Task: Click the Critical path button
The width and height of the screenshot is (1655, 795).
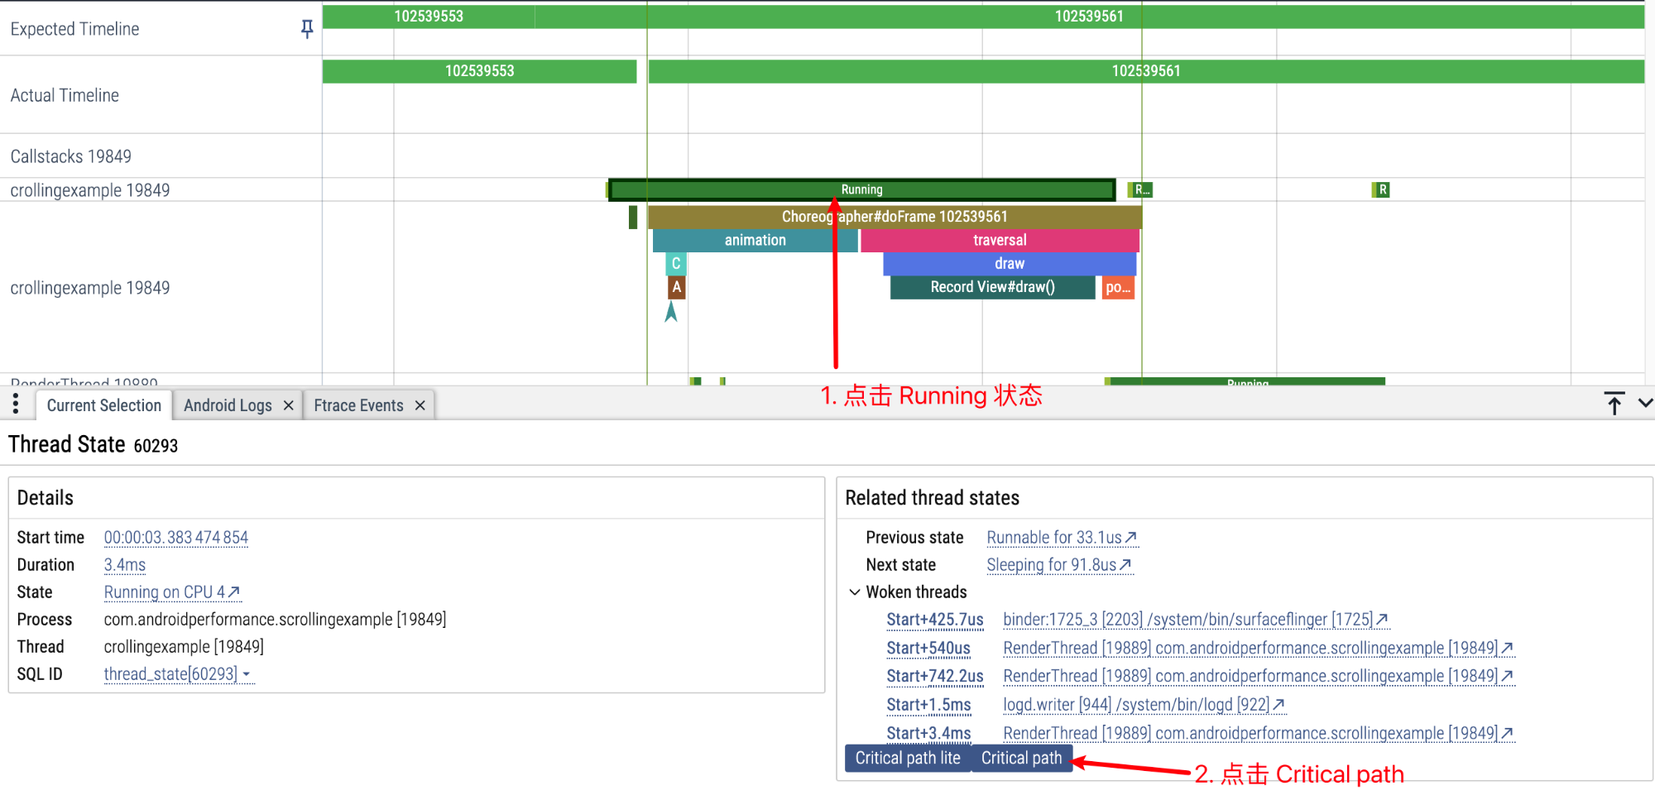Action: pyautogui.click(x=1021, y=758)
